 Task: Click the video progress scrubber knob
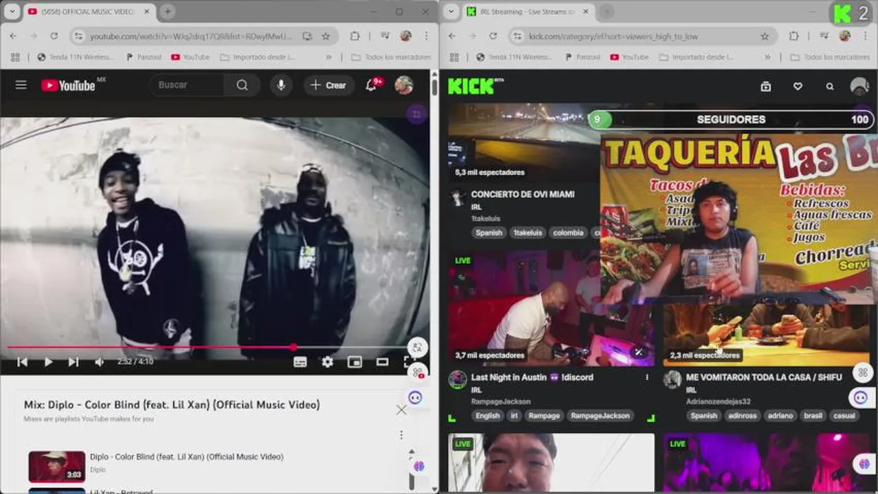pos(293,347)
